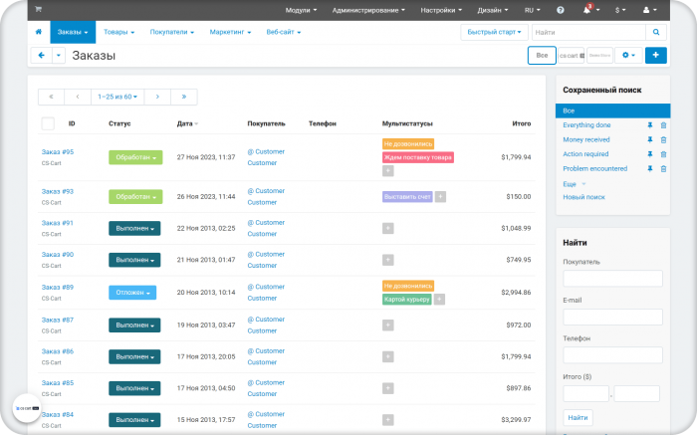The image size is (697, 435).
Task: Go back with the arrow button
Action: [x=42, y=55]
